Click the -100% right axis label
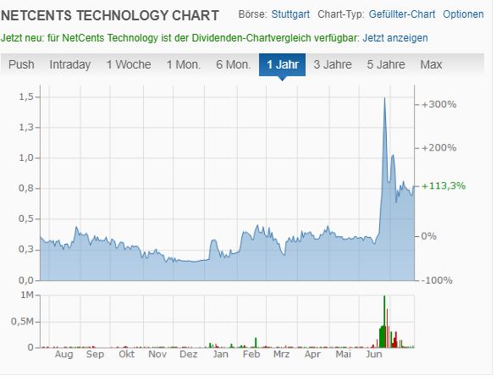 pos(437,280)
